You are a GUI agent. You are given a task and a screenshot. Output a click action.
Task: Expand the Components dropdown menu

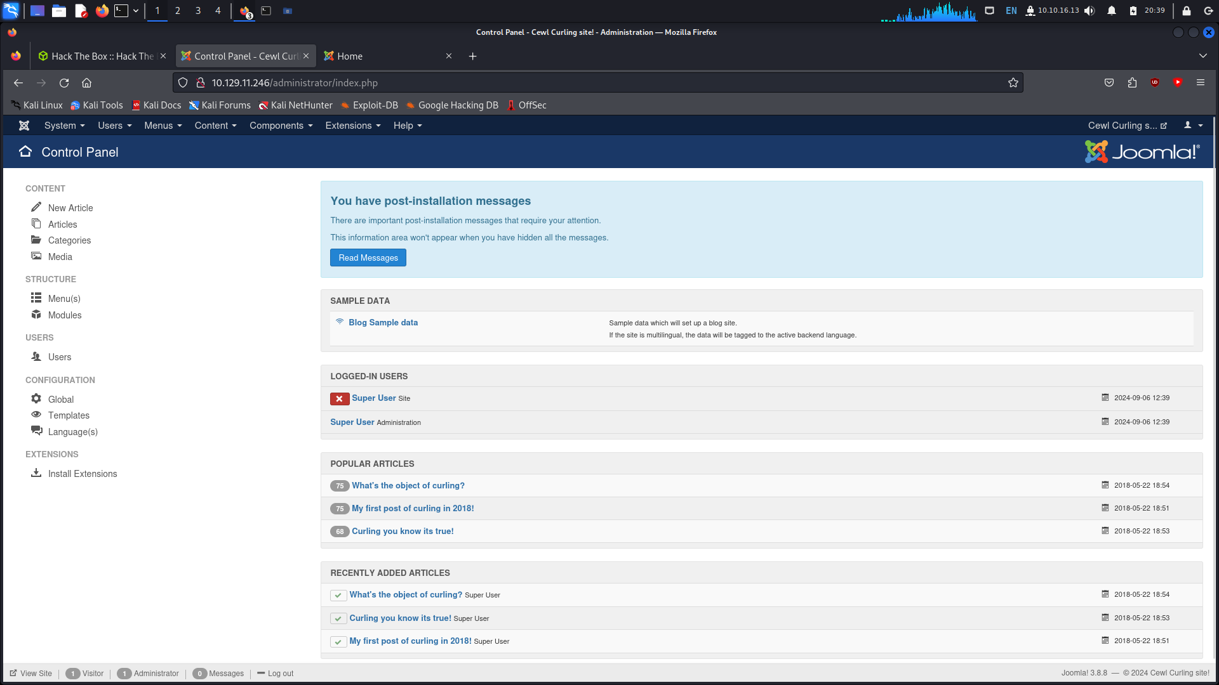click(x=281, y=126)
